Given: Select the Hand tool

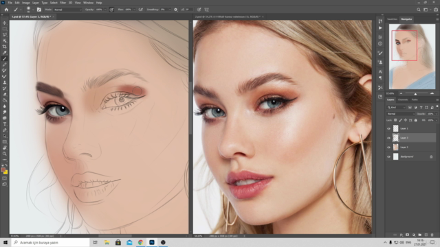Looking at the screenshot, I should click(5, 148).
